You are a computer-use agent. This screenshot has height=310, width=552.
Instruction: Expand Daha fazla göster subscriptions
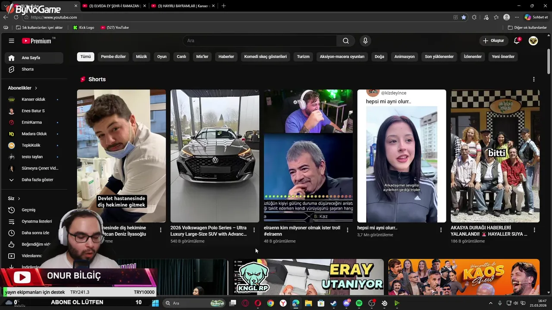click(34, 180)
